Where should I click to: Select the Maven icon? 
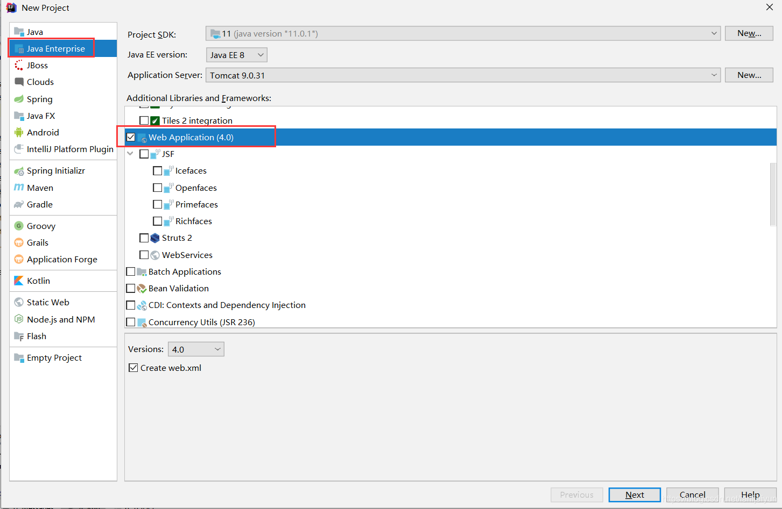19,188
